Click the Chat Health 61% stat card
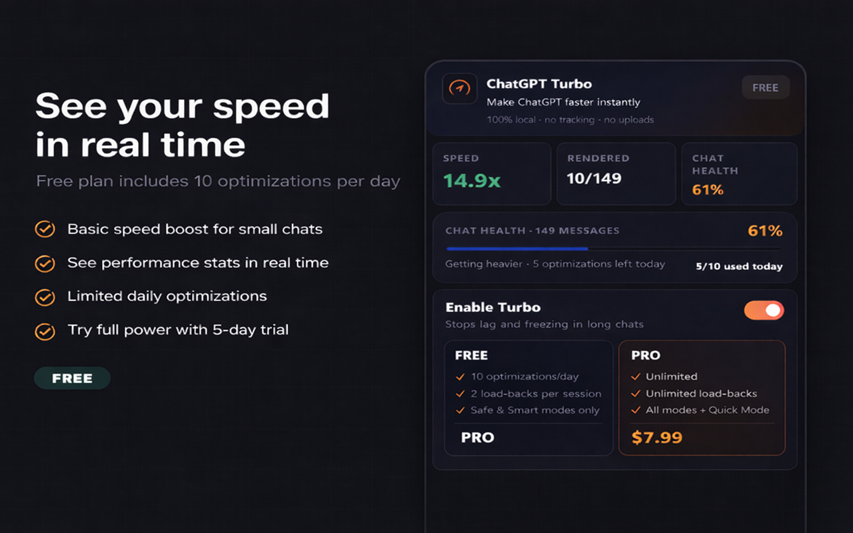This screenshot has height=533, width=853. click(739, 173)
